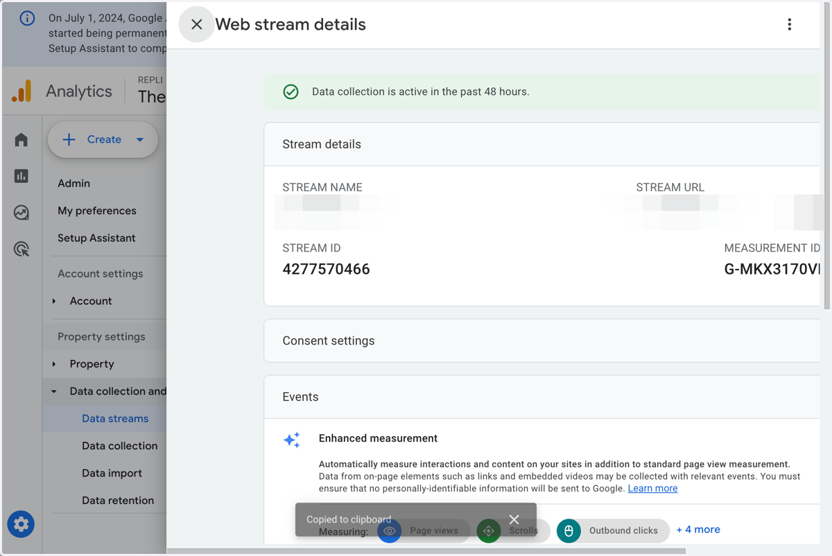The image size is (832, 556).
Task: Follow the Learn more link
Action: click(x=652, y=488)
